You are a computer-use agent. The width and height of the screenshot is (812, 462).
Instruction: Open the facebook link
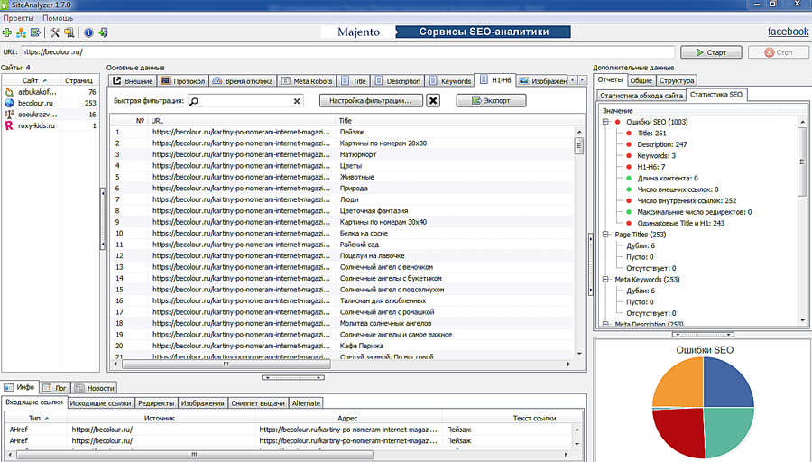coord(787,32)
